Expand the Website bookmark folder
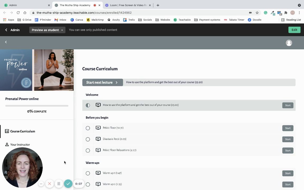This screenshot has width=304, height=190. (163, 20)
